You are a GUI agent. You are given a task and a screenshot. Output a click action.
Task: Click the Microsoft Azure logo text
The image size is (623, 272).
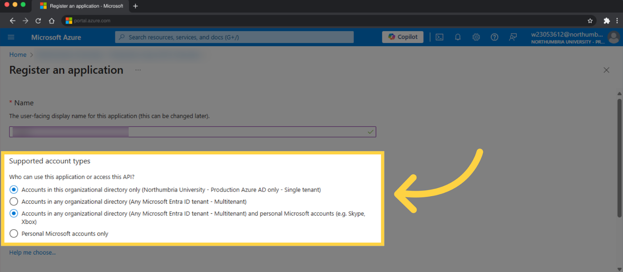point(56,37)
